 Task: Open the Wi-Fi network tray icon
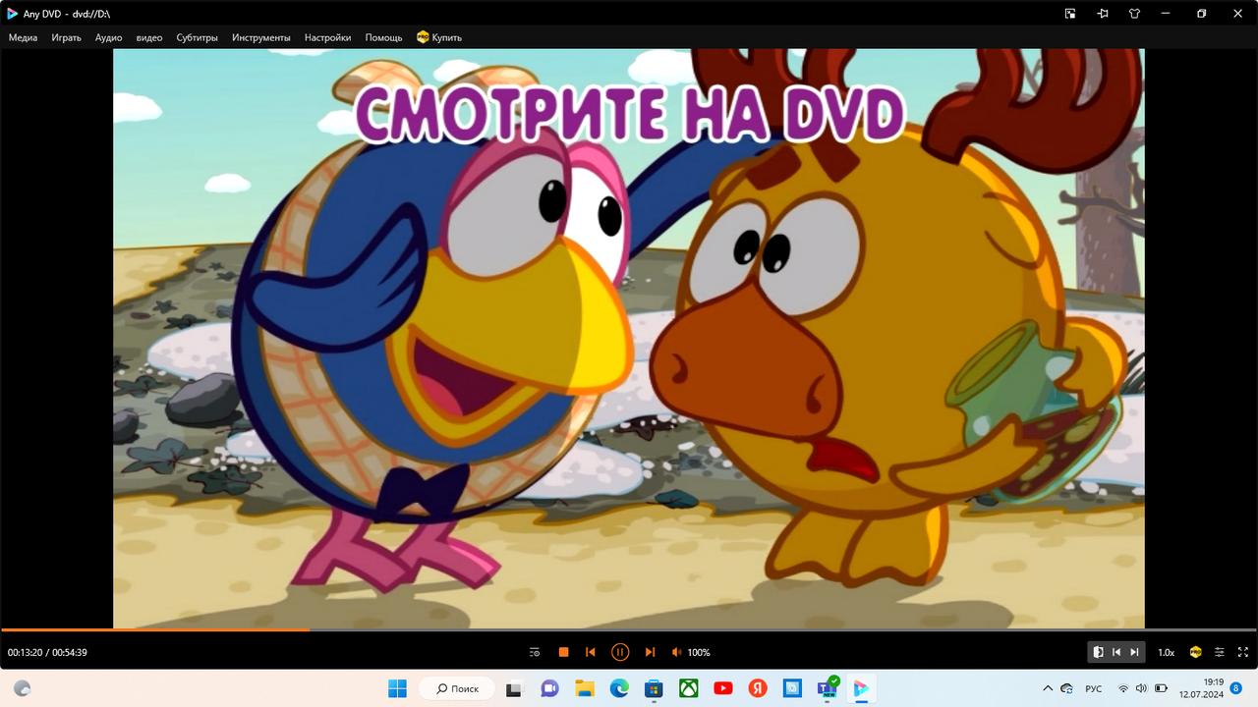click(x=1123, y=688)
